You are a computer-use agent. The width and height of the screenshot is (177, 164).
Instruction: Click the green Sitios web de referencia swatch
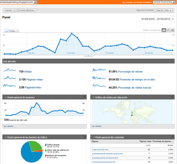46,150
